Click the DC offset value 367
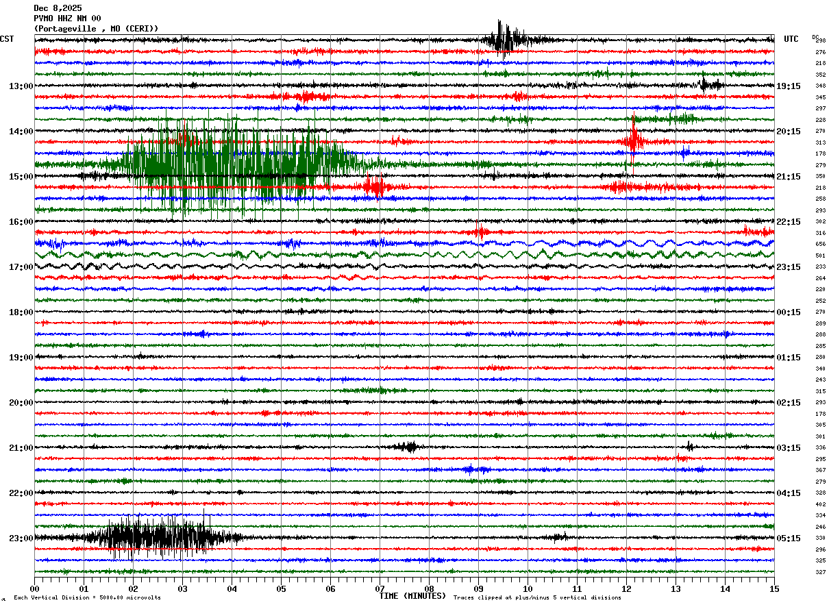This screenshot has height=607, width=829. coord(820,470)
